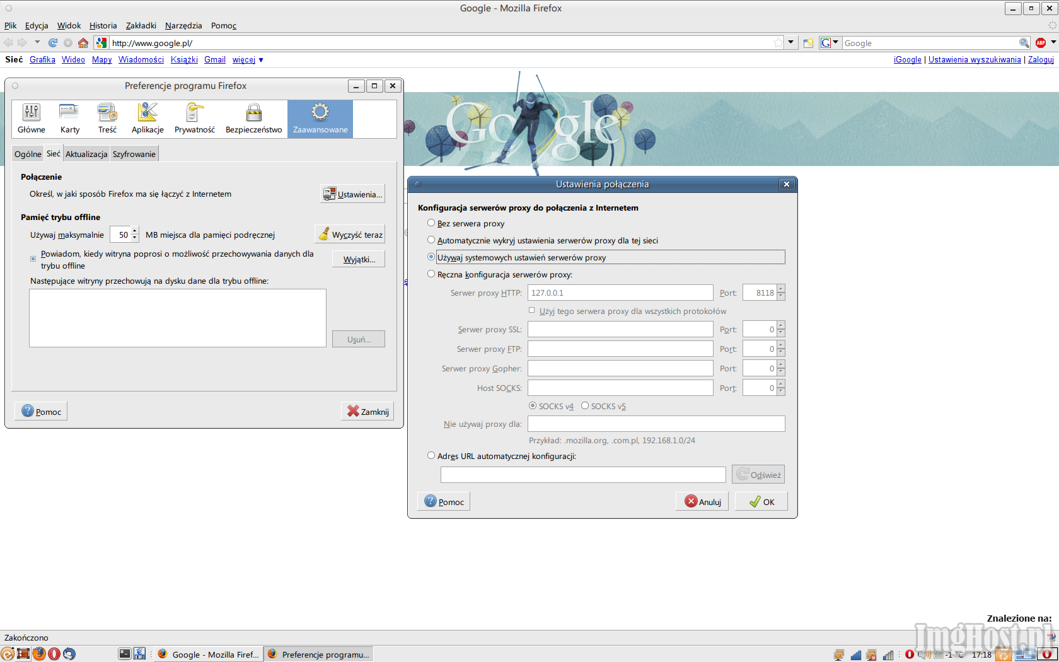Click the film strip launcher icon
The image size is (1059, 662).
click(x=23, y=654)
